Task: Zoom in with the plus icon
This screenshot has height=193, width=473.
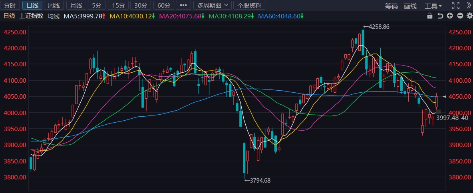Action: point(450,16)
